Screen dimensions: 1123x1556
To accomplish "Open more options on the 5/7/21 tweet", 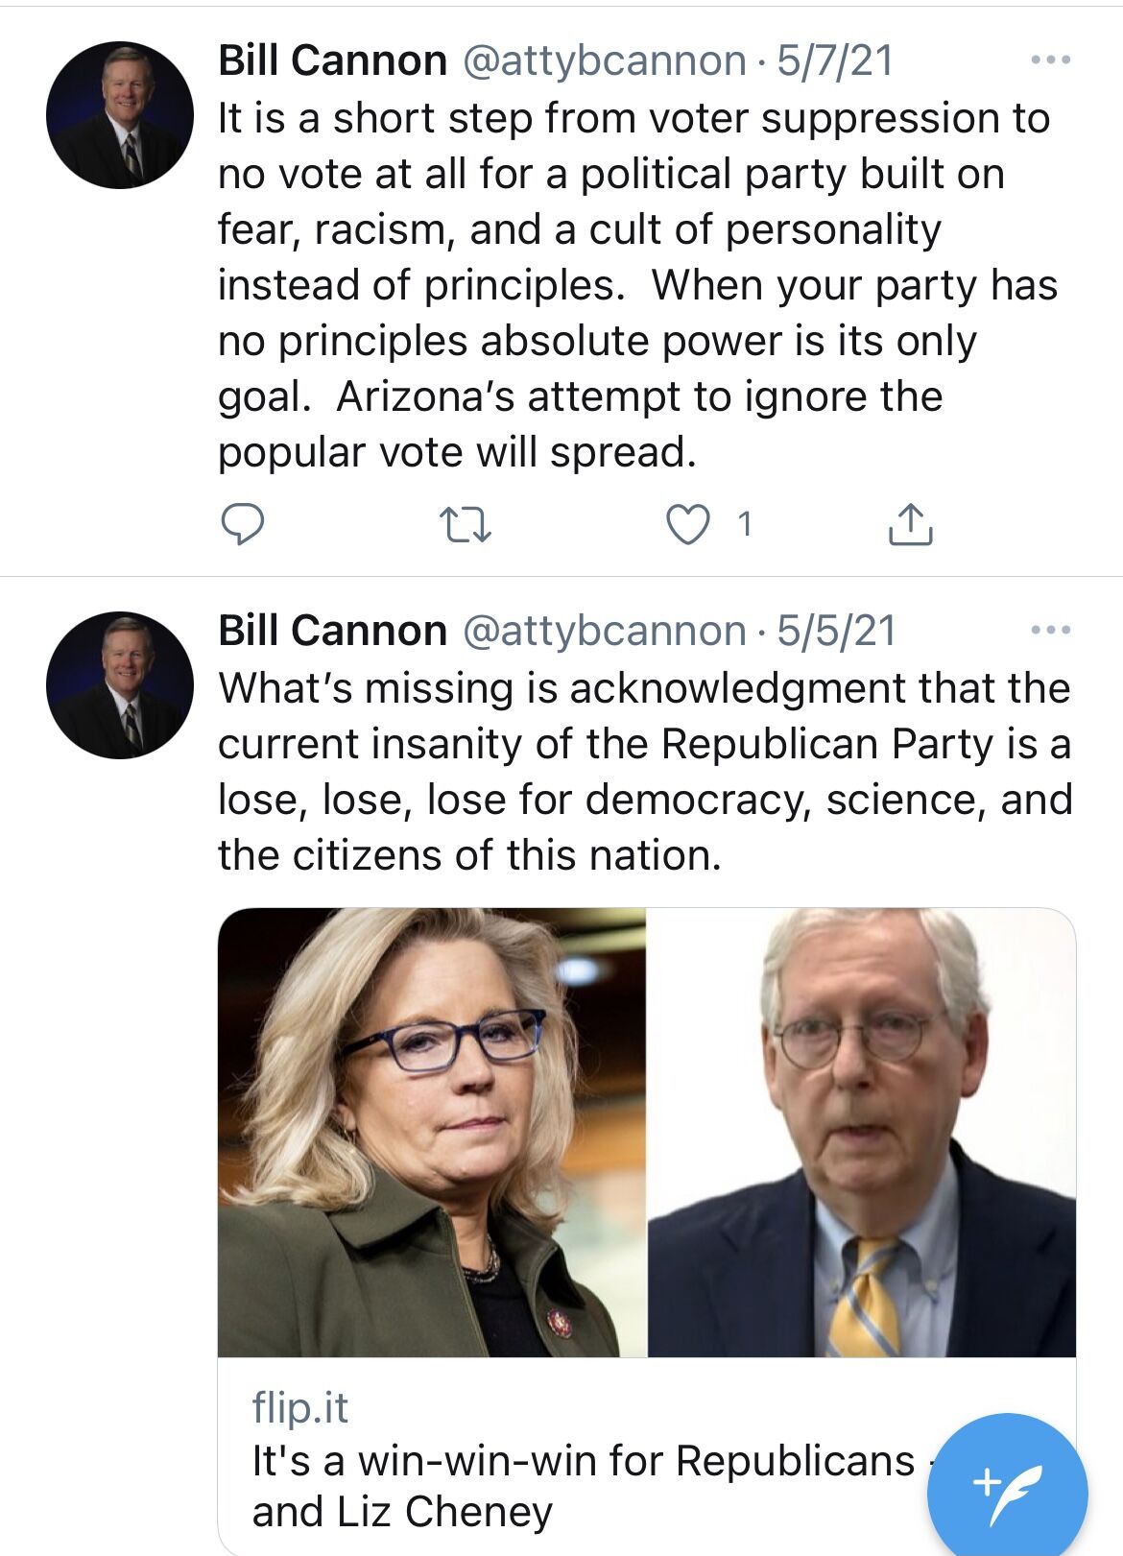I will [1050, 60].
